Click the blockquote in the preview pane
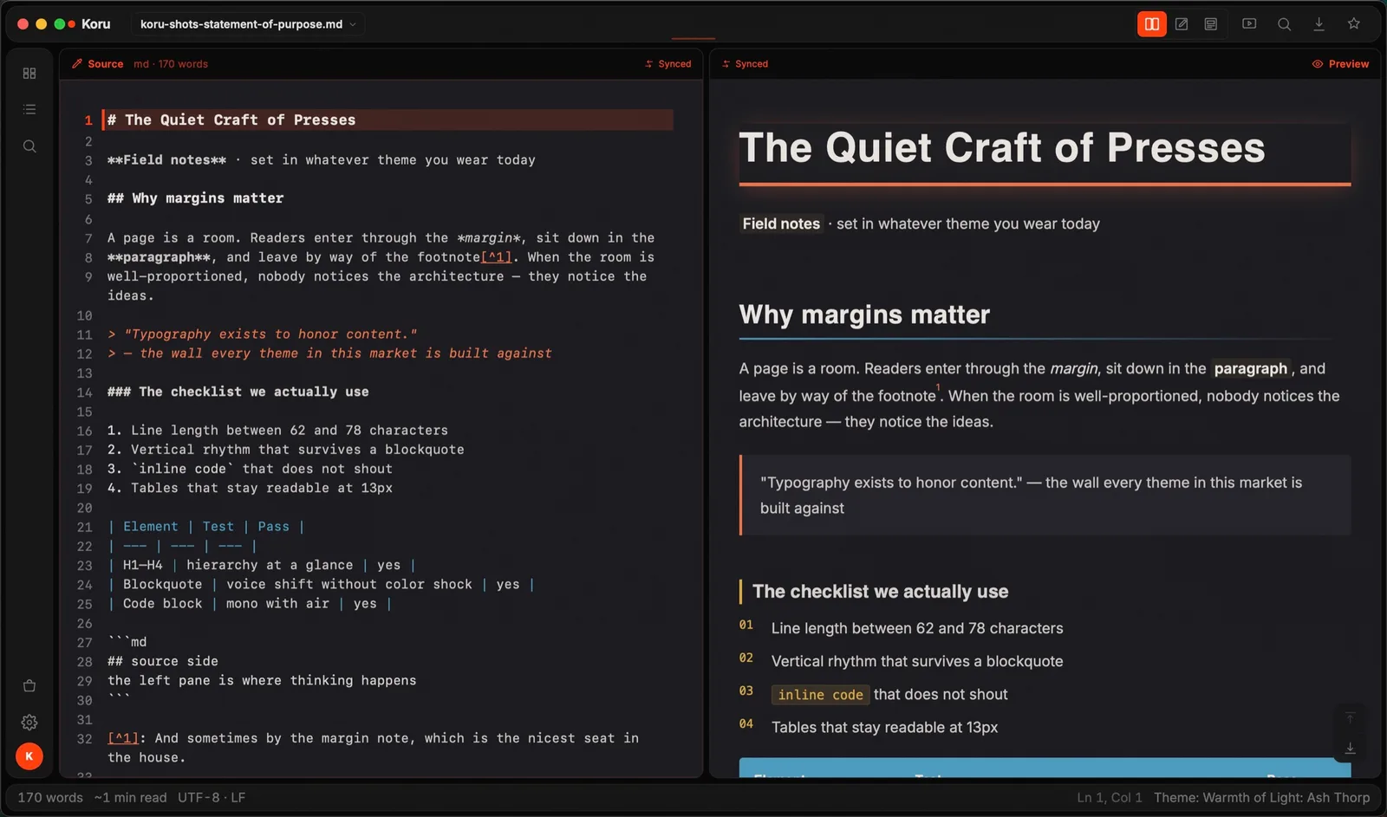Screen dimensions: 1387x817 (1045, 495)
